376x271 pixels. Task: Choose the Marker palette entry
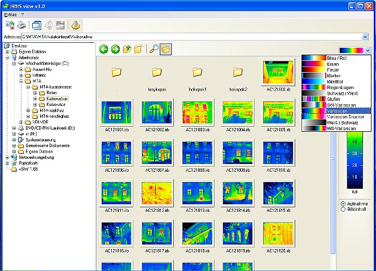[336, 75]
